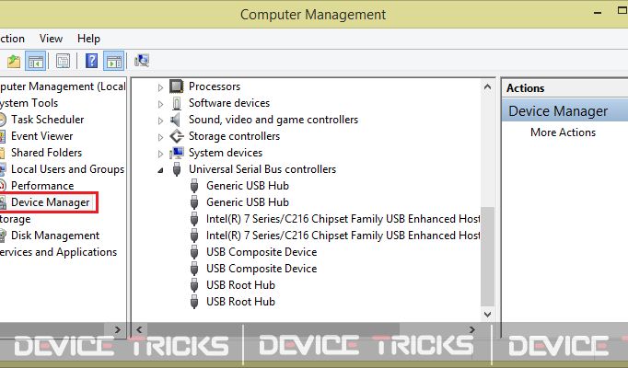Expand the Software devices node
Viewport: 628px width, 368px height.
160,104
